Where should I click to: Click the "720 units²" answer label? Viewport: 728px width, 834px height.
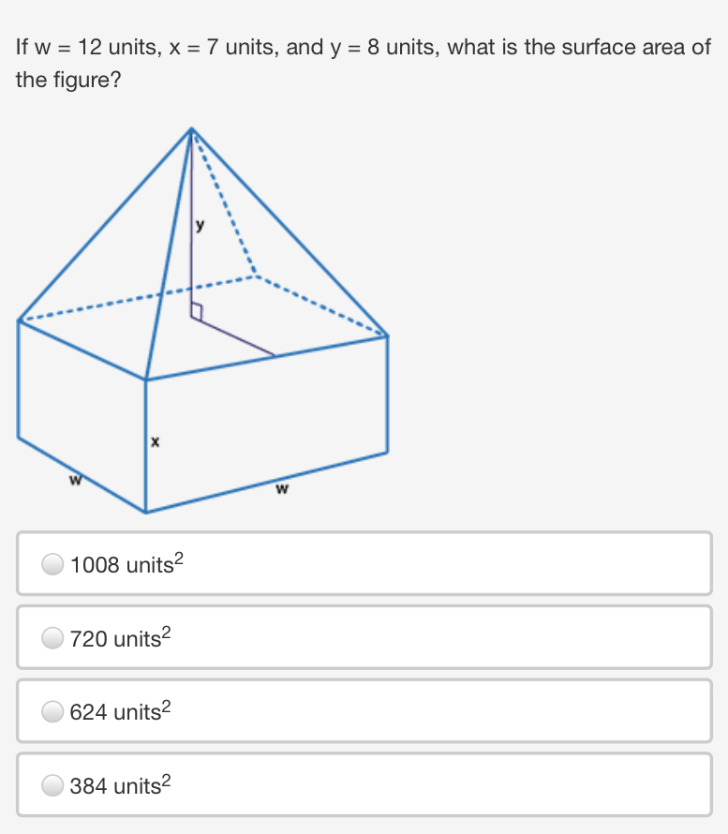pyautogui.click(x=121, y=638)
